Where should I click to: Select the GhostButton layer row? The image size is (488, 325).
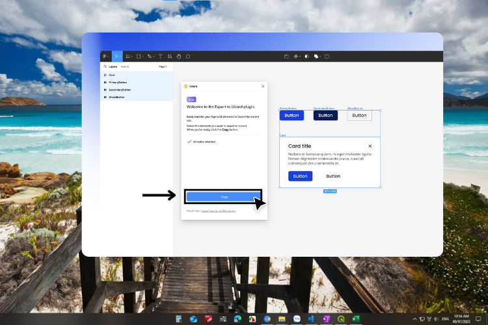tap(137, 97)
